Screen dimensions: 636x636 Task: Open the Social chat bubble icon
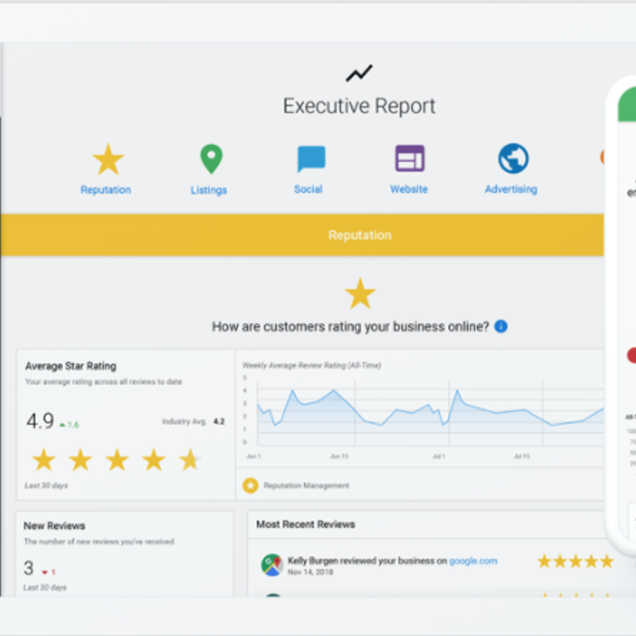(x=311, y=158)
